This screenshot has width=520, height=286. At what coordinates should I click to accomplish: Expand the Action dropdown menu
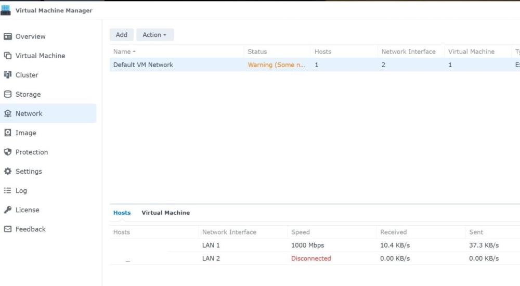[x=154, y=35]
